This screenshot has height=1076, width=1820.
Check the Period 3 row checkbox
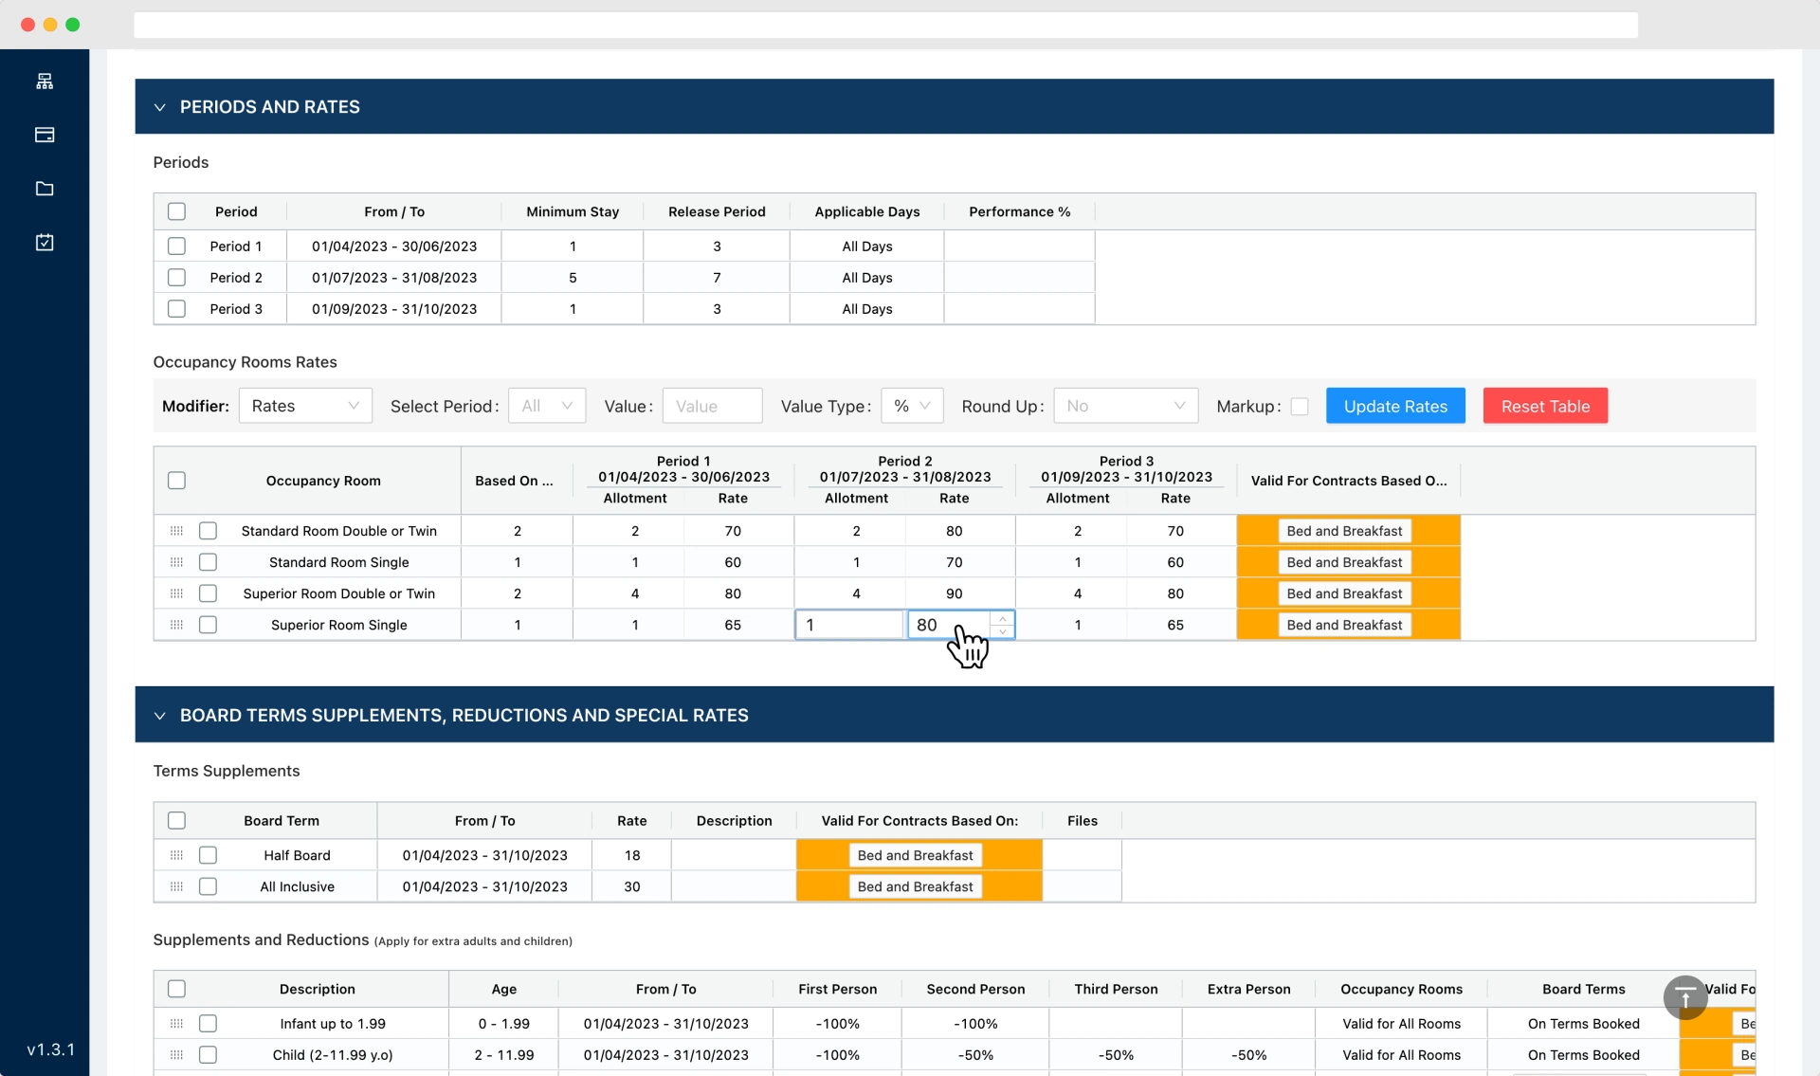176,309
